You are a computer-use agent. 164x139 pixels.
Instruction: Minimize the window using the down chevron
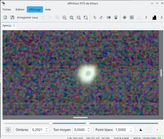pyautogui.click(x=152, y=4)
